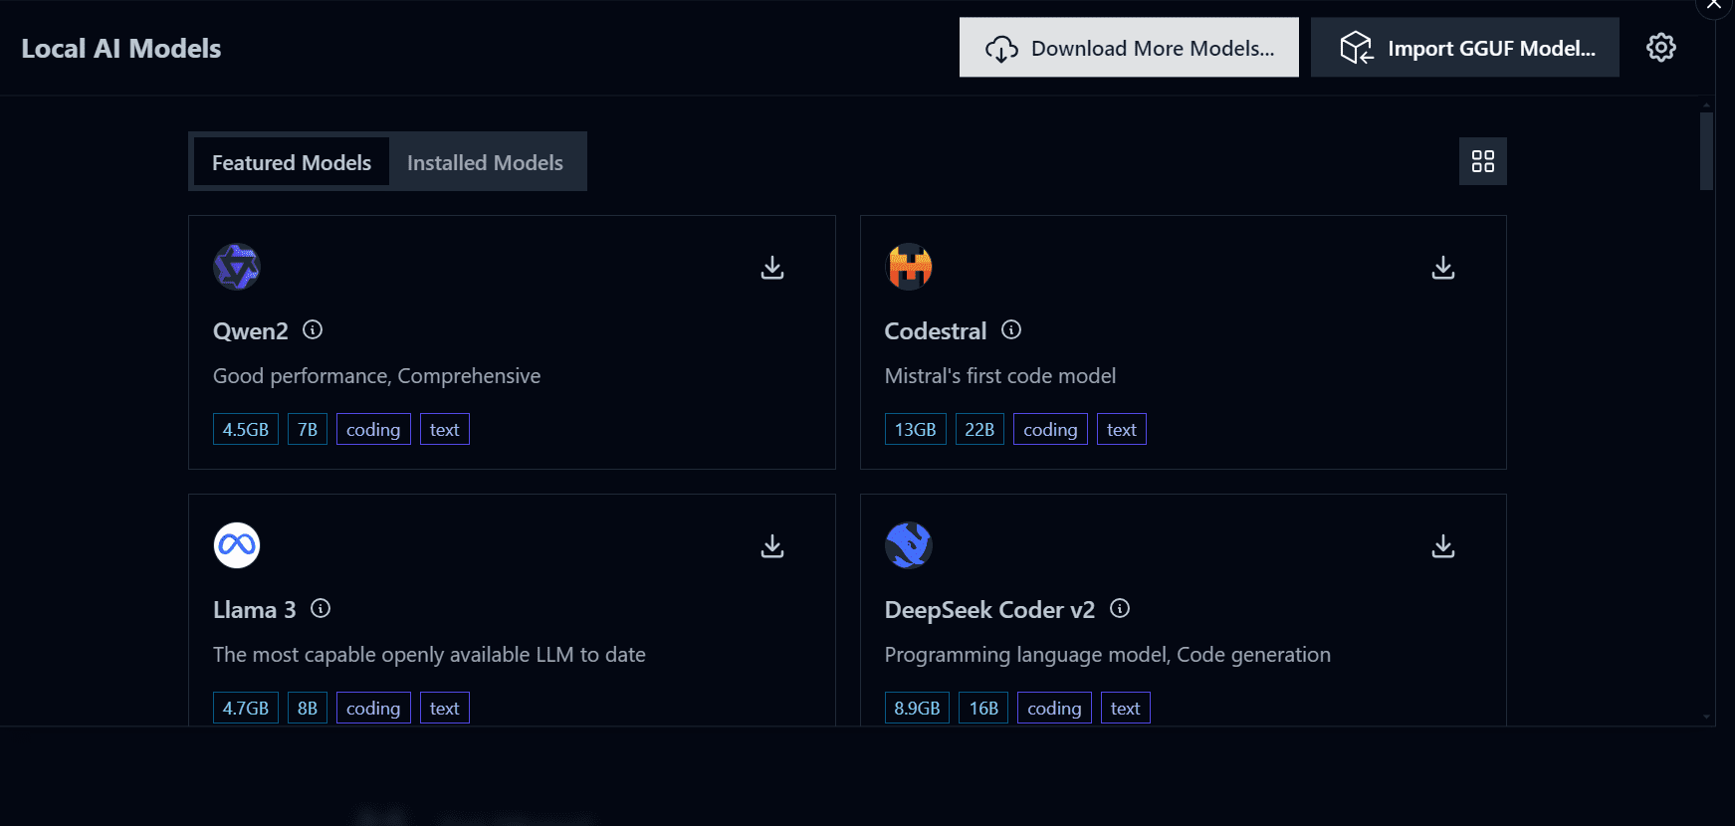Click DeepSeek coding tag
The image size is (1735, 826).
[x=1054, y=708]
